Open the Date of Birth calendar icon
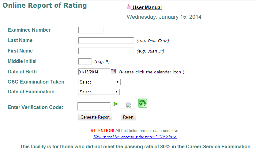The height and width of the screenshot is (156, 256). [x=113, y=71]
